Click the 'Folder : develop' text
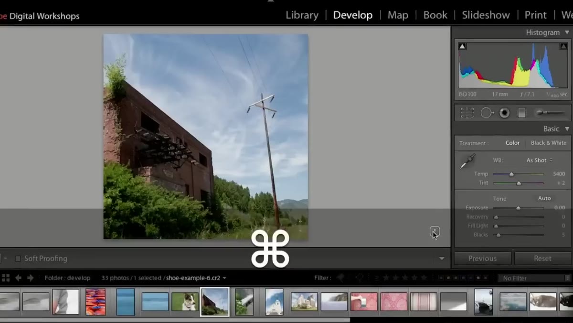 [x=67, y=278]
